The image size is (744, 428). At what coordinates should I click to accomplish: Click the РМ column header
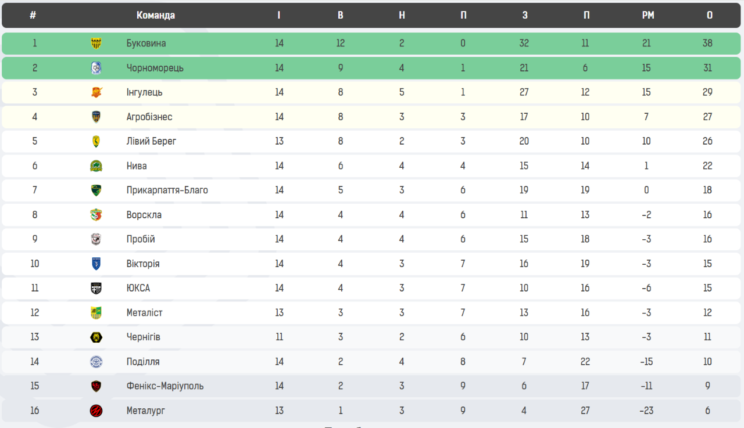click(x=648, y=16)
